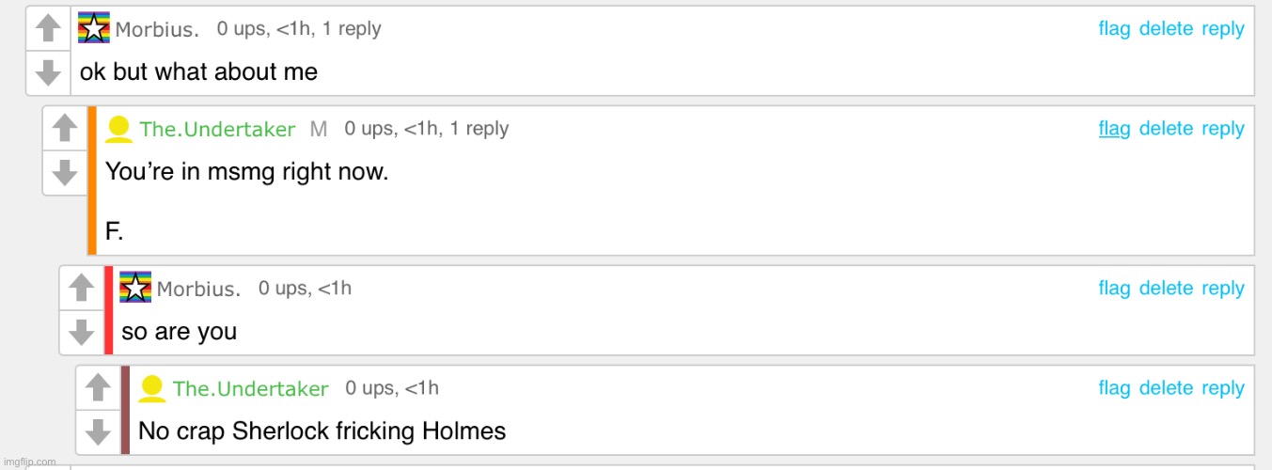Upvote the "No crap Sherlock" comment
This screenshot has height=470, width=1272.
pos(99,387)
